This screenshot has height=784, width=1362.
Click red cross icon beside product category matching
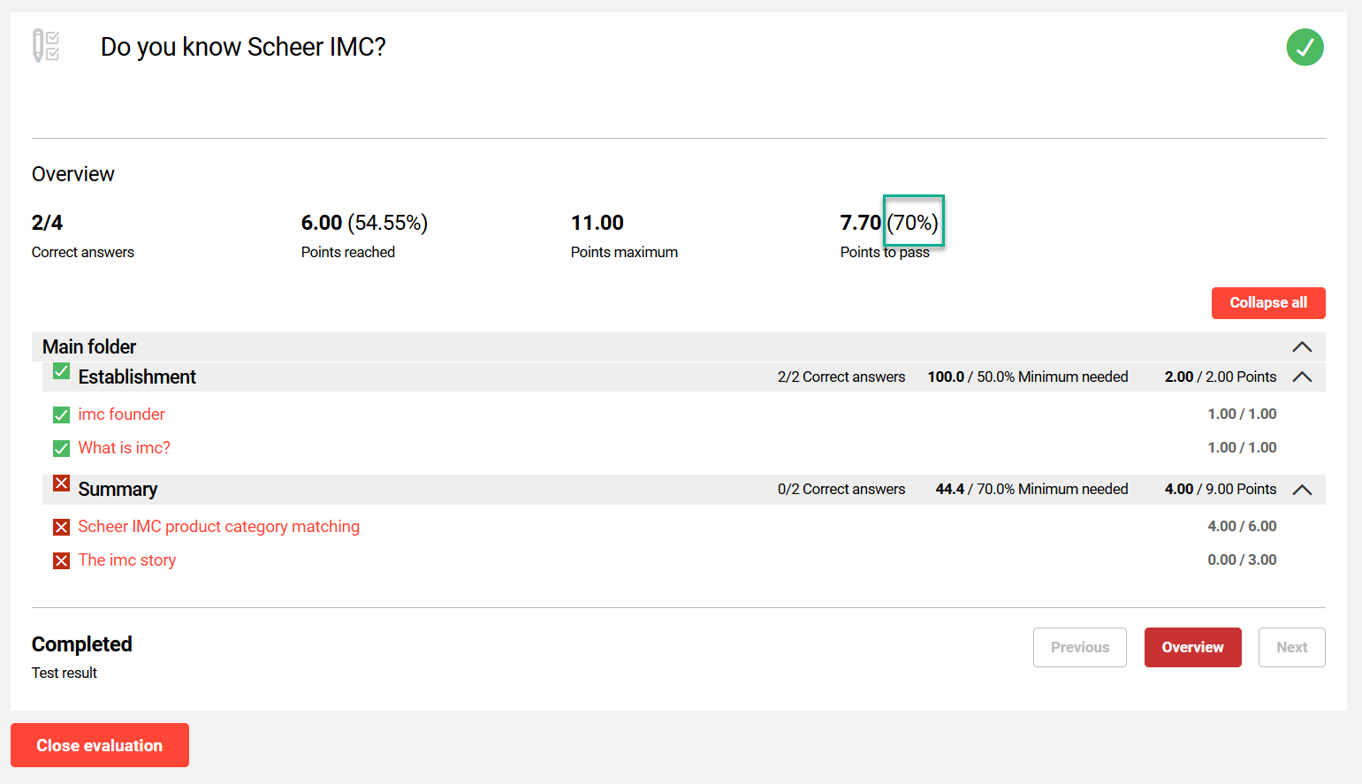pyautogui.click(x=61, y=527)
